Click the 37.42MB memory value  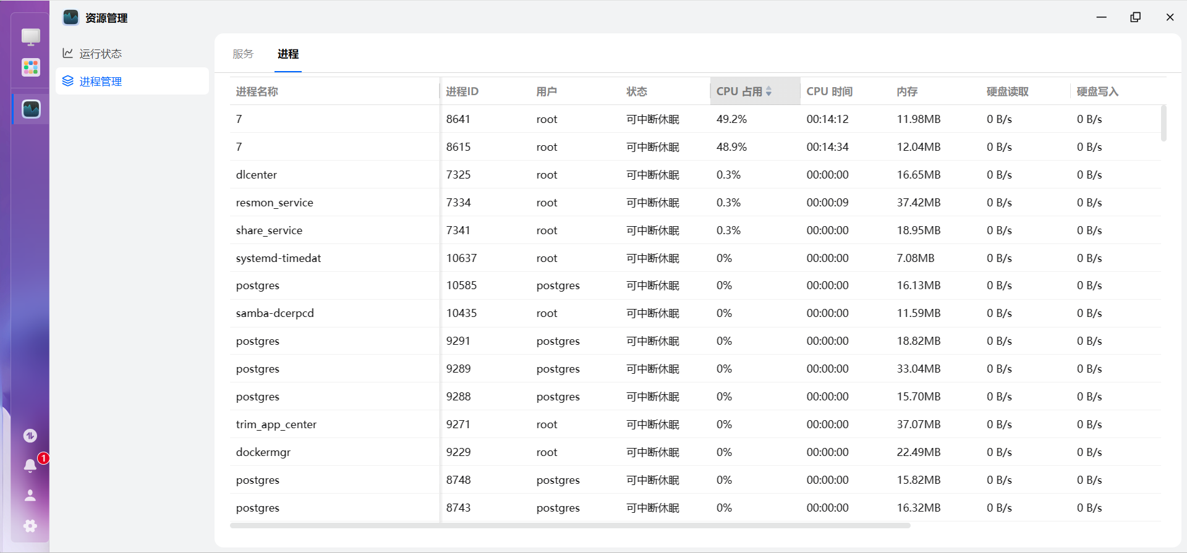tap(919, 203)
